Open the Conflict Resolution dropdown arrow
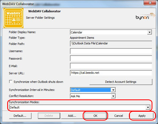 coord(113,96)
